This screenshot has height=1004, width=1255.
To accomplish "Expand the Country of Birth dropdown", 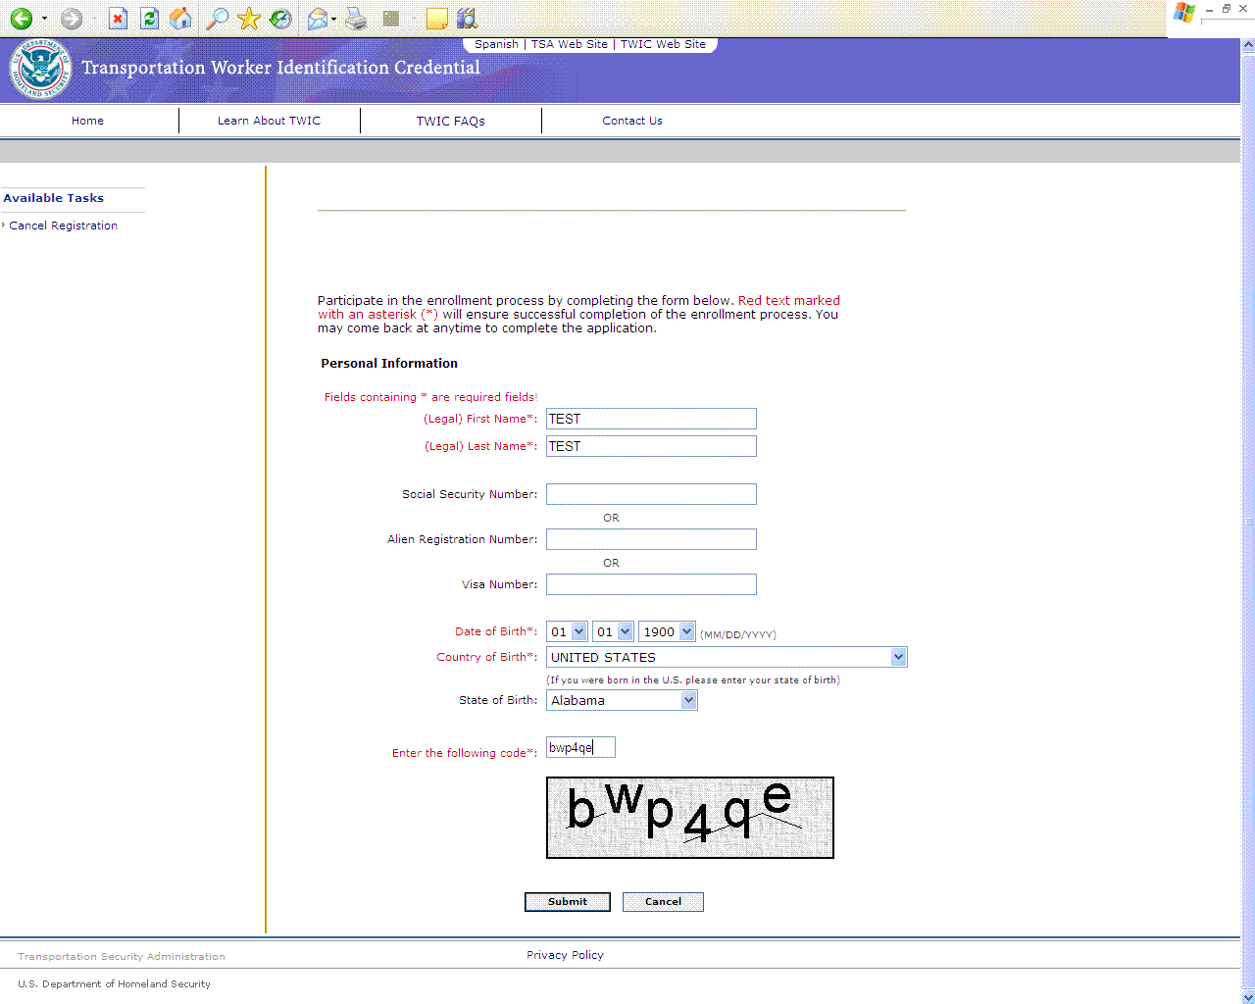I will pos(727,657).
